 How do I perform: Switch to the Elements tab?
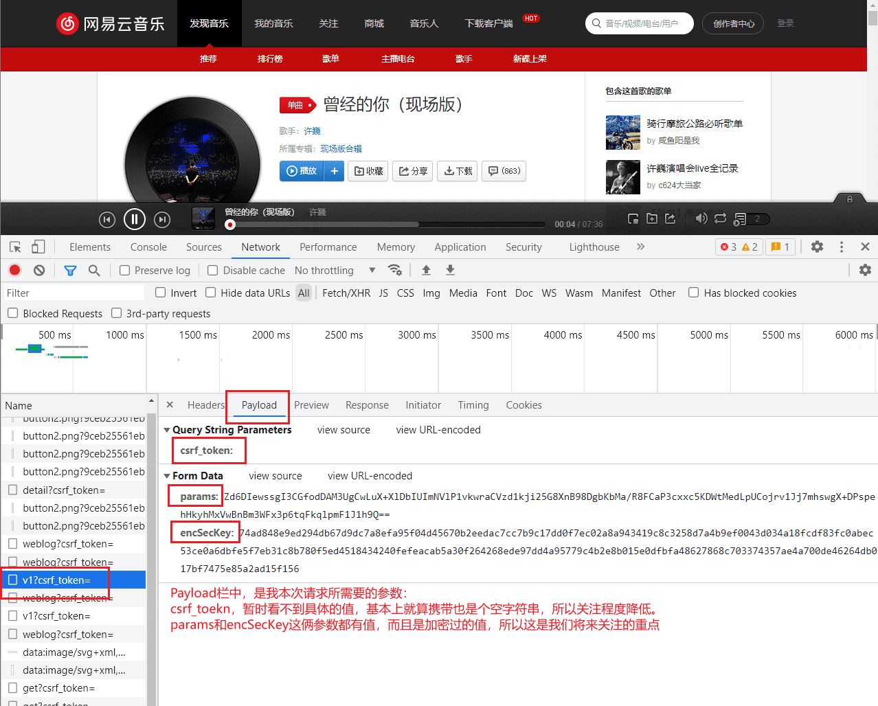coord(90,247)
